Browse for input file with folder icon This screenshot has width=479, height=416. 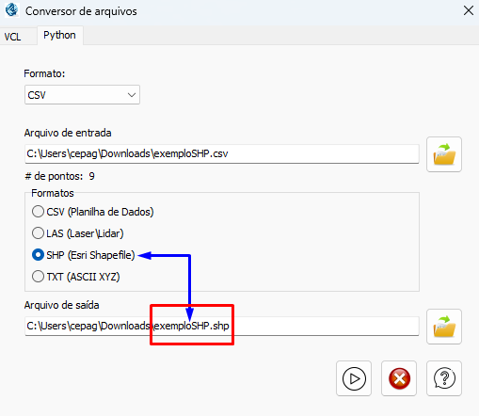444,154
